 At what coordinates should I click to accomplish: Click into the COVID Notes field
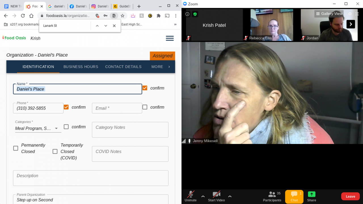coord(130,154)
